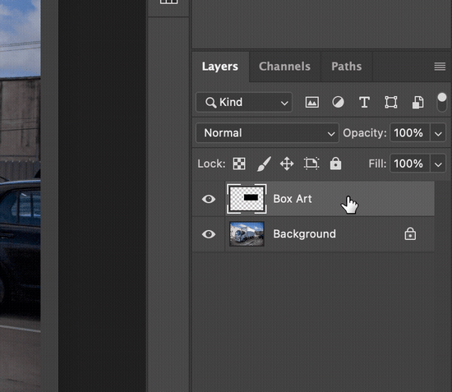452x392 pixels.
Task: Lock all padlock icon
Action: coord(335,164)
